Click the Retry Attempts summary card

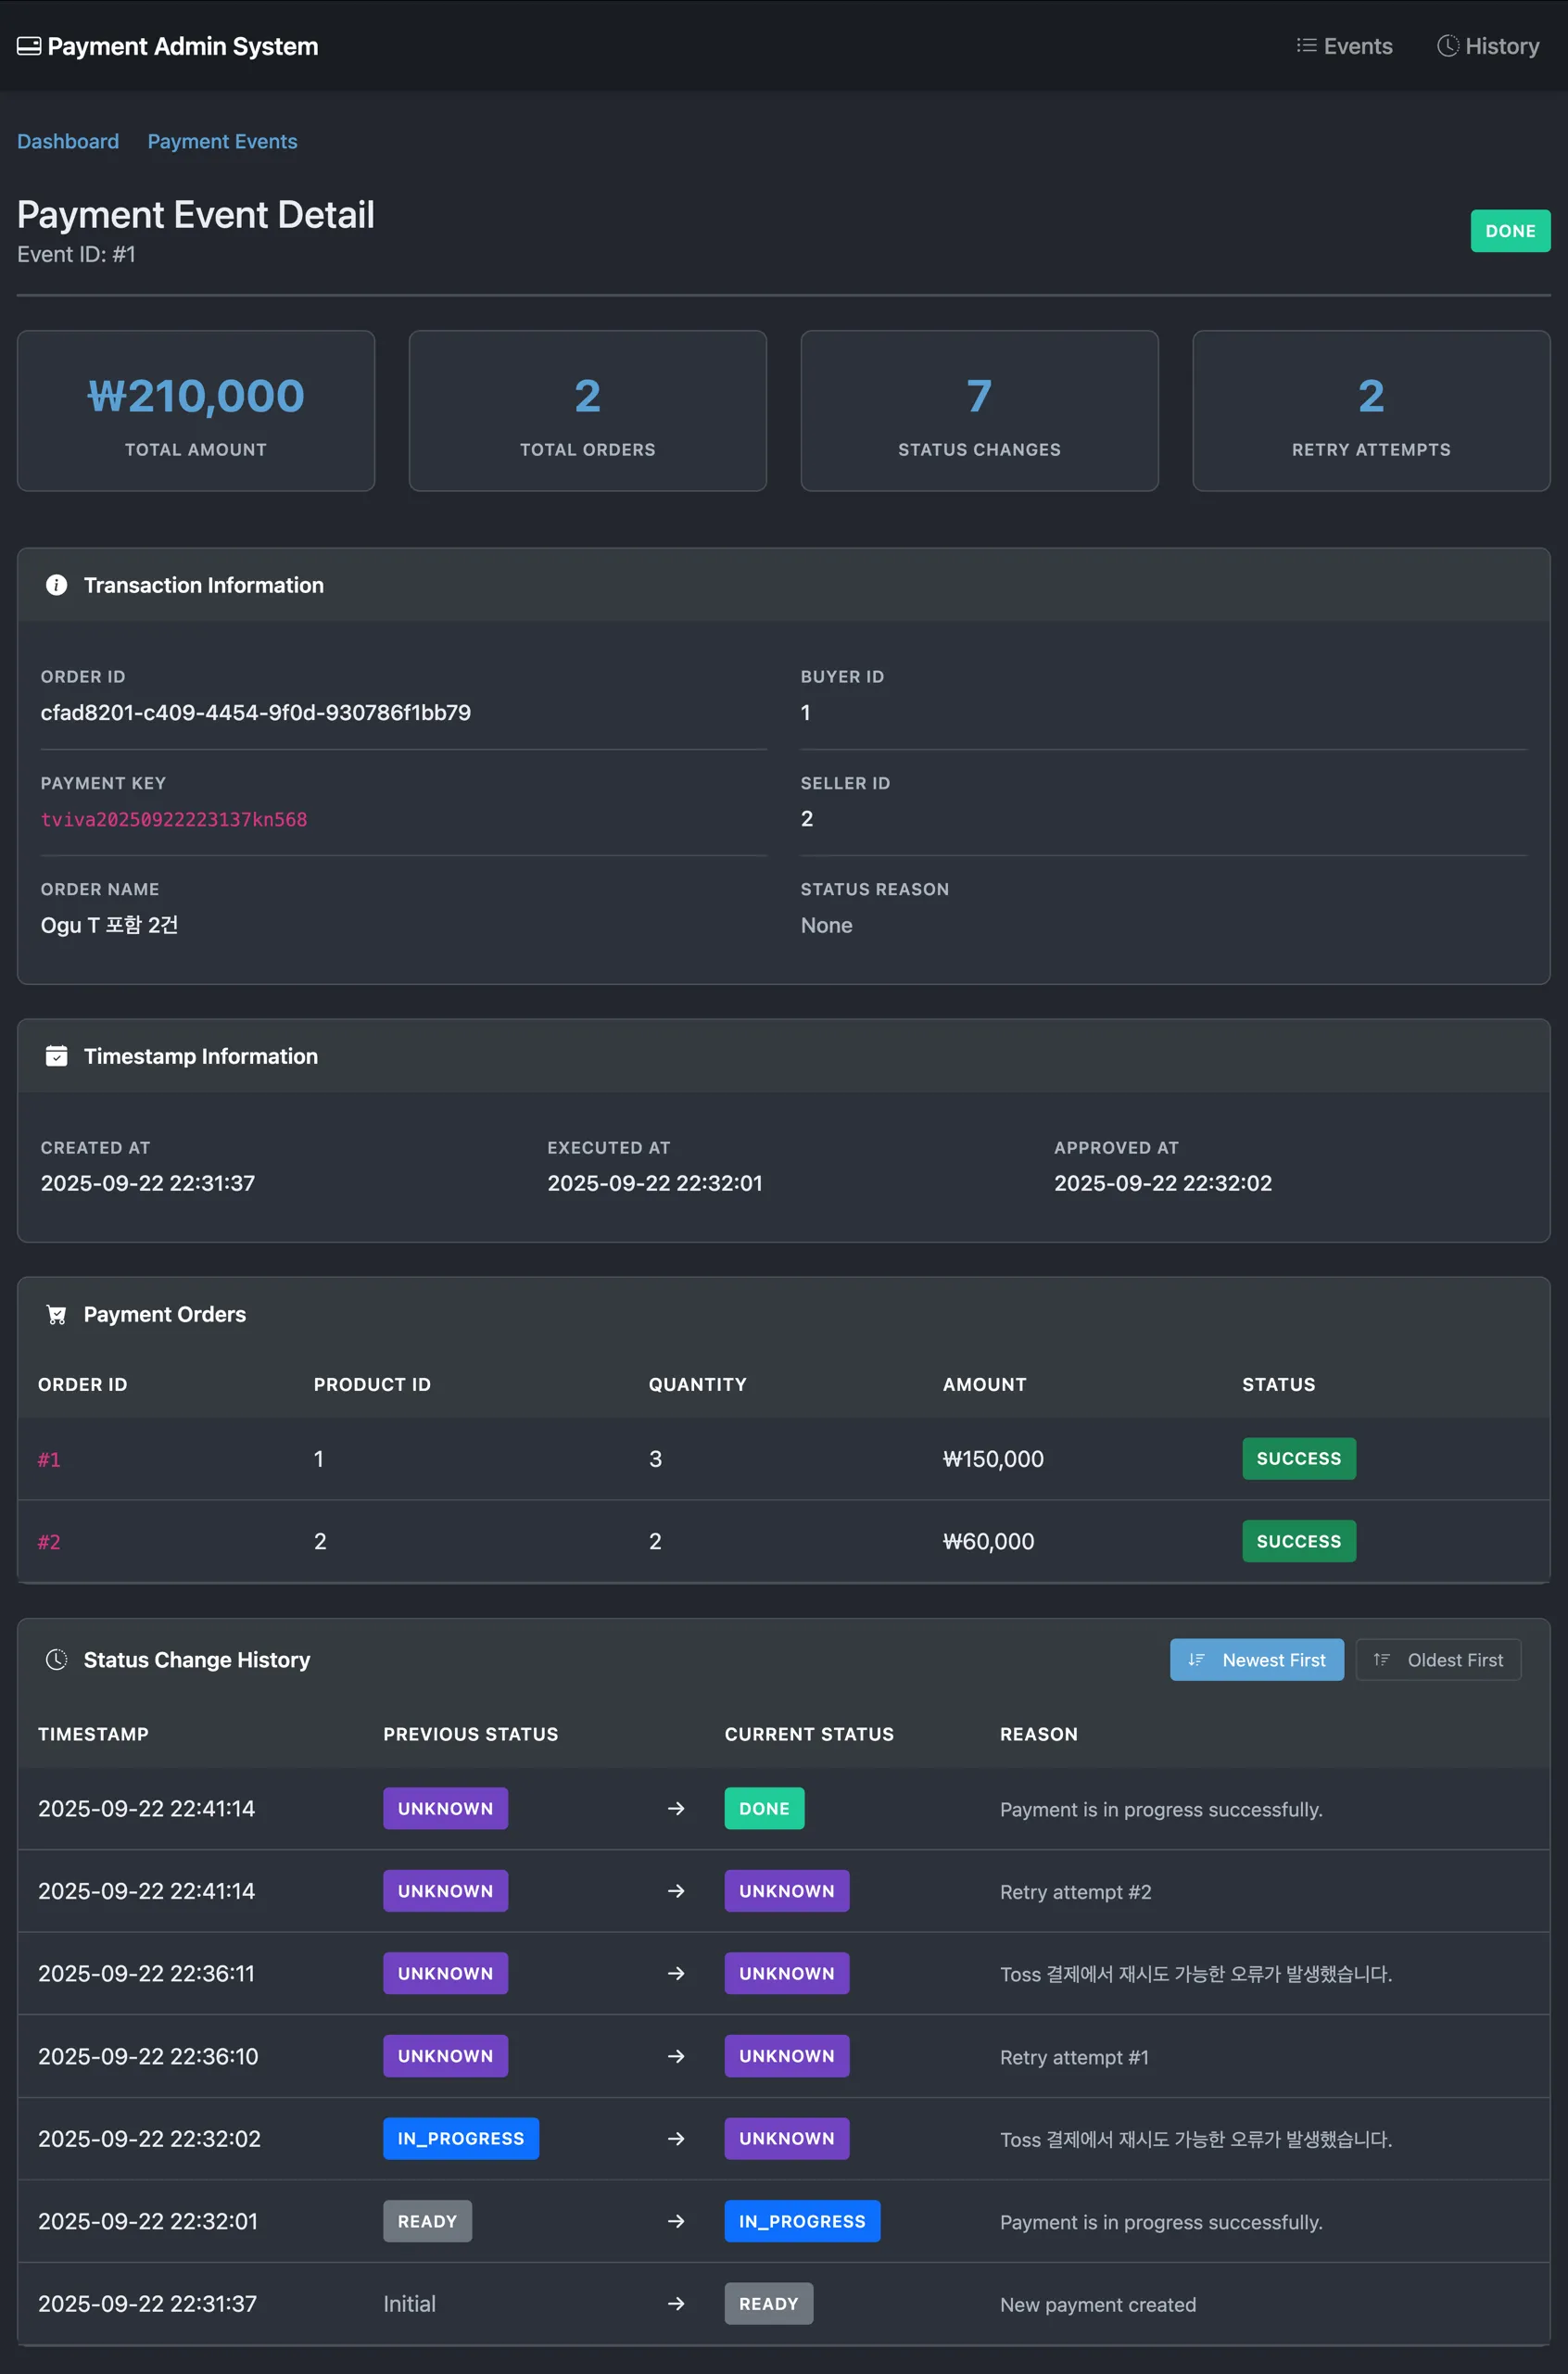pyautogui.click(x=1370, y=411)
